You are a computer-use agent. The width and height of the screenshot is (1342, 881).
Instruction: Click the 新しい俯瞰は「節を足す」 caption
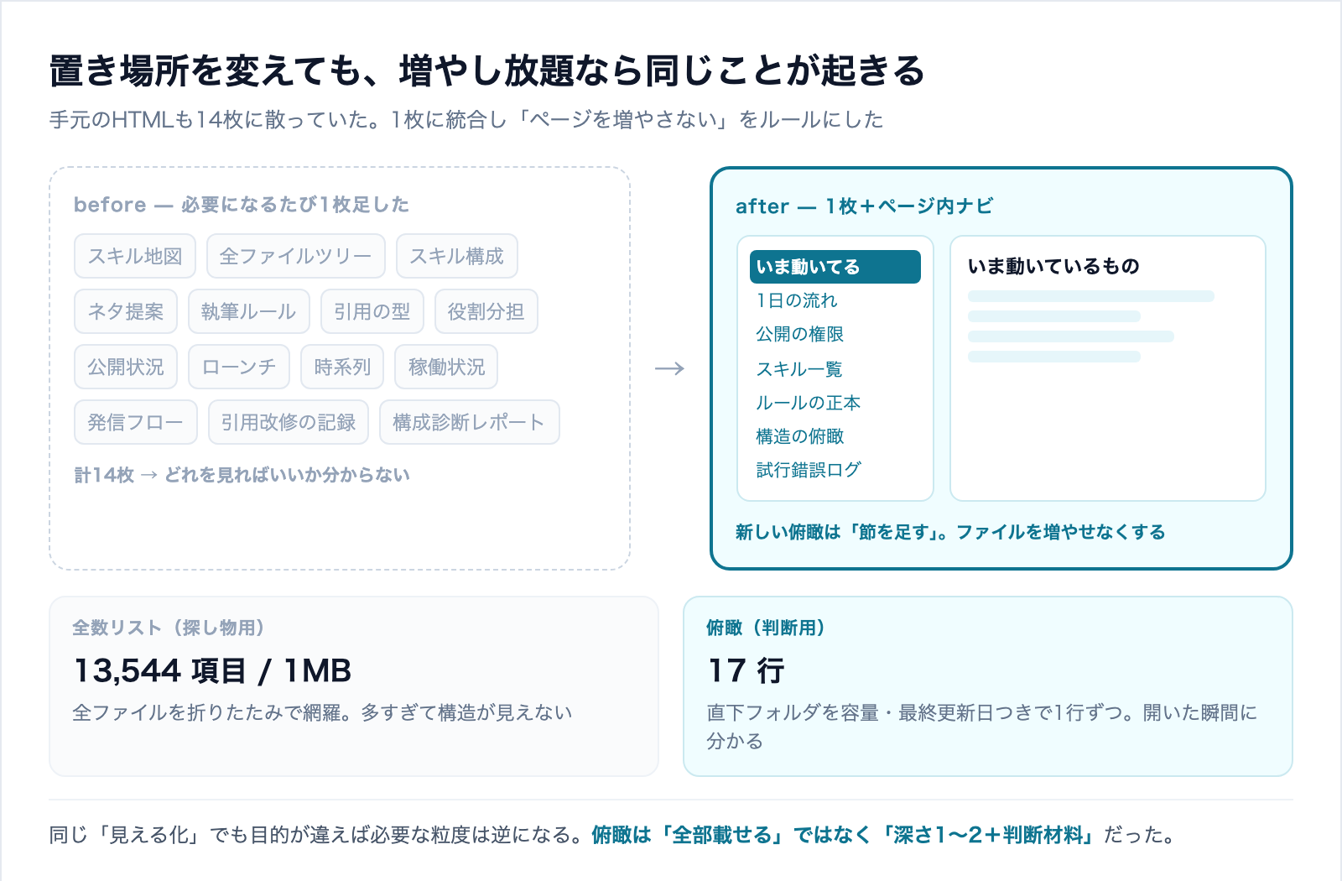click(x=950, y=532)
